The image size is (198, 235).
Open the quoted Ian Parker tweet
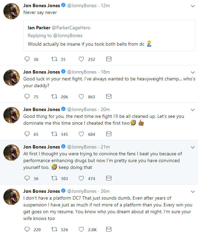tap(109, 35)
